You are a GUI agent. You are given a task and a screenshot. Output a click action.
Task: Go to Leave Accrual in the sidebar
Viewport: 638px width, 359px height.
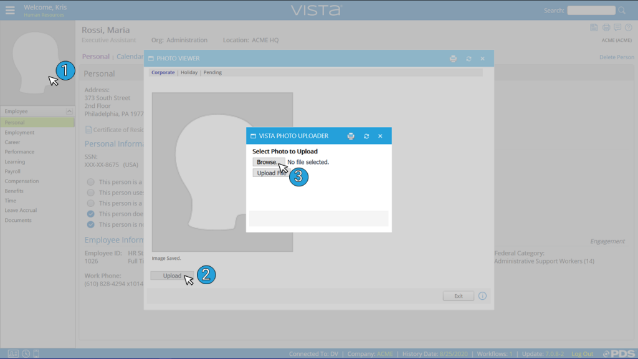pyautogui.click(x=21, y=211)
